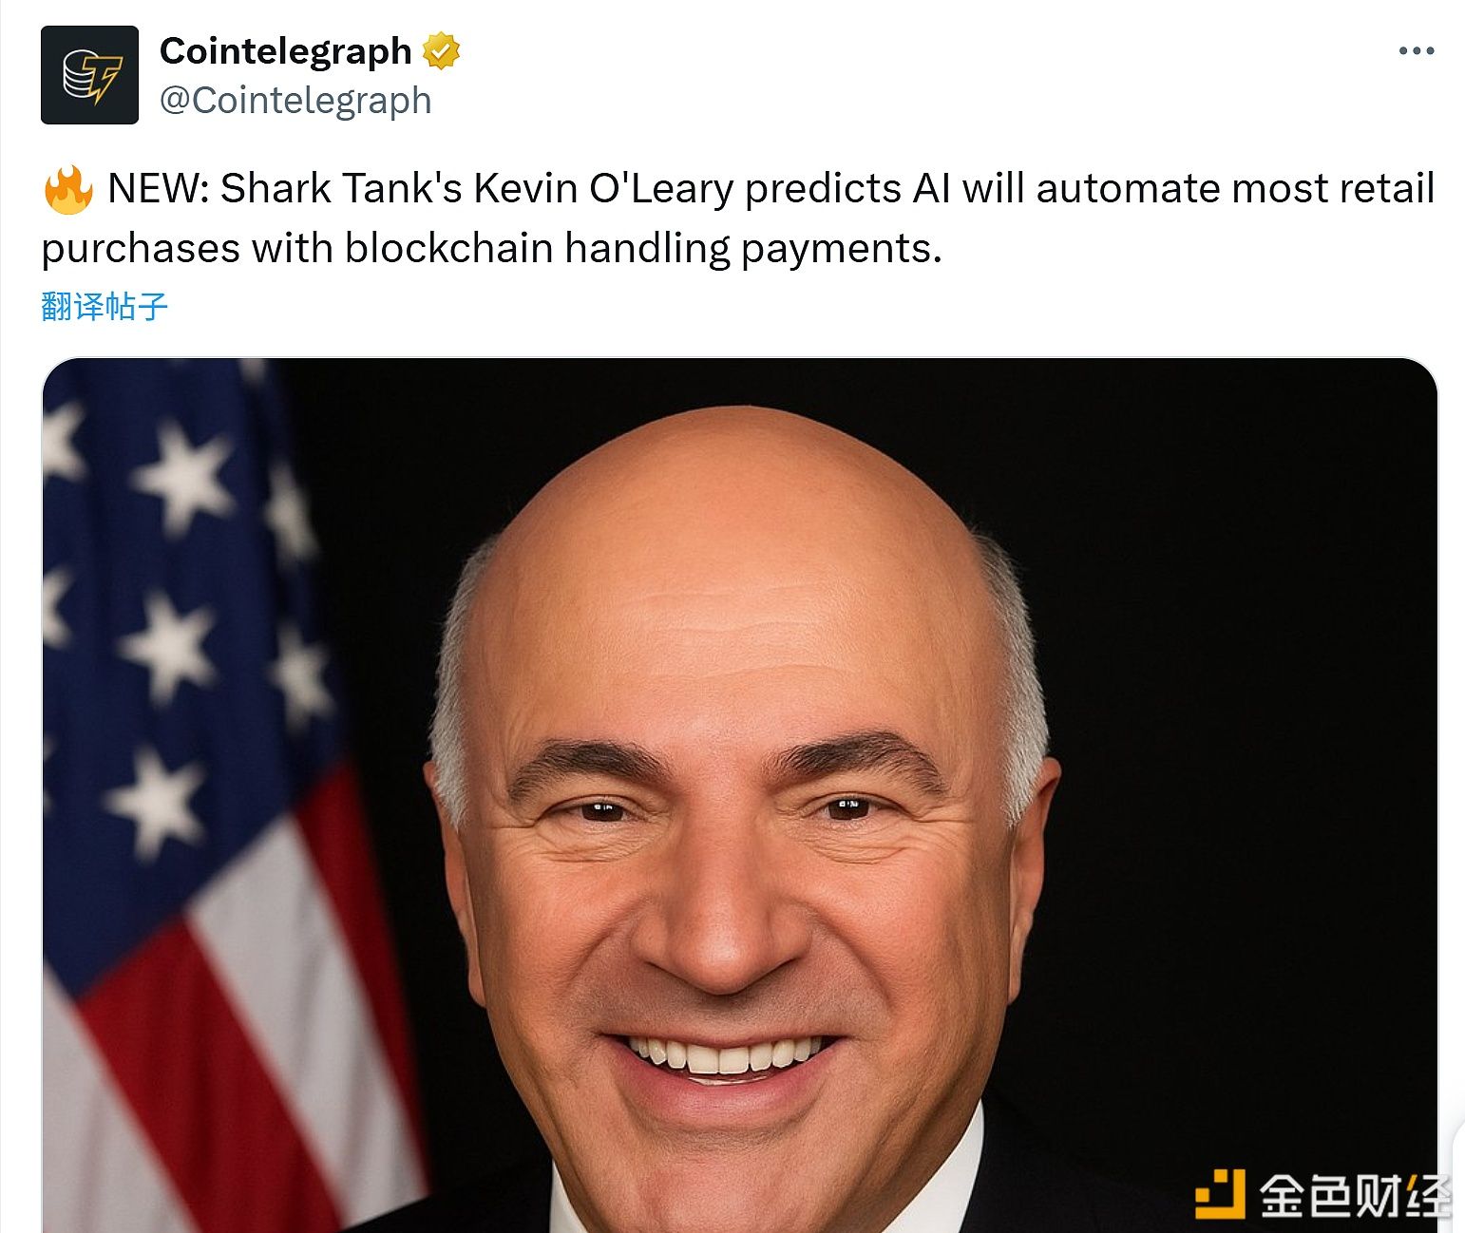Click the word "NEW:" in the post
The width and height of the screenshot is (1465, 1233).
point(158,189)
